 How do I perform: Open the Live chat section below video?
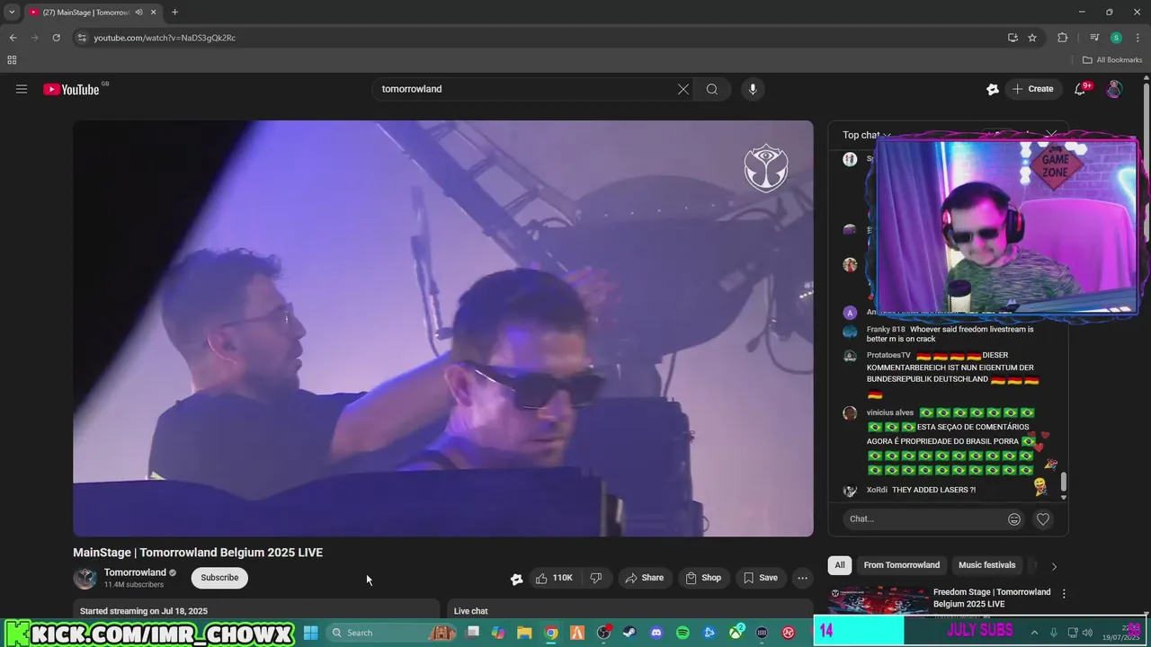630,609
